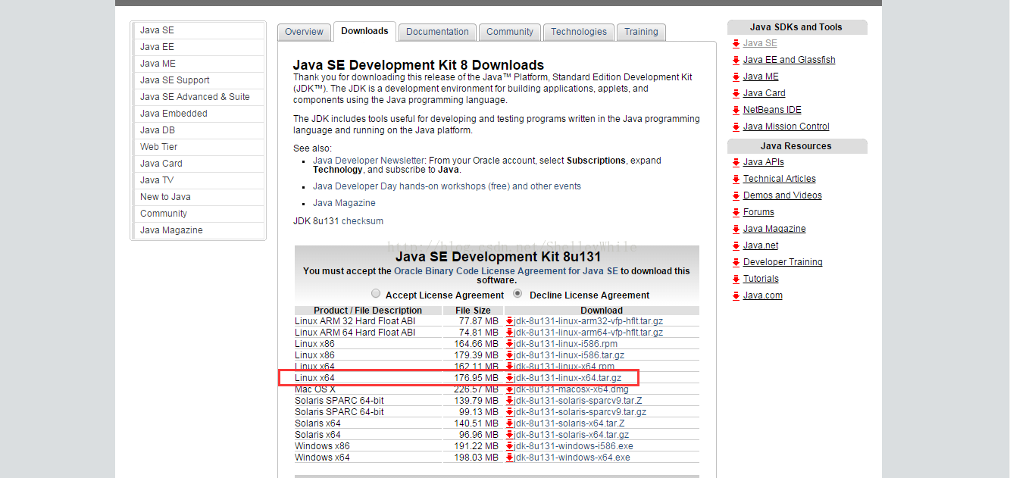Click download icon for windows-x64.exe
The height and width of the screenshot is (478, 1010).
(x=510, y=458)
